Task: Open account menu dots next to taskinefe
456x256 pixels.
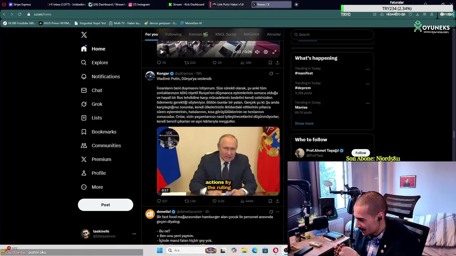Action: point(134,234)
